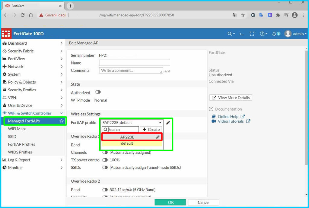Click the Comments text box
309x208 pixels.
coord(131,71)
